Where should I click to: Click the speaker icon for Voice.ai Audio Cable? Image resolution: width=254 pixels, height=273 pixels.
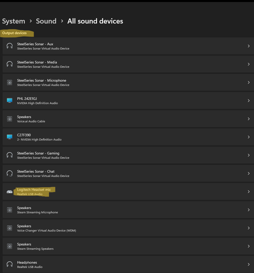point(10,119)
